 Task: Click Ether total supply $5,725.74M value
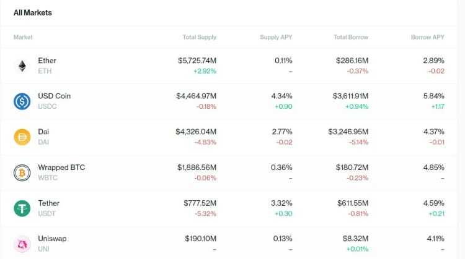[197, 61]
